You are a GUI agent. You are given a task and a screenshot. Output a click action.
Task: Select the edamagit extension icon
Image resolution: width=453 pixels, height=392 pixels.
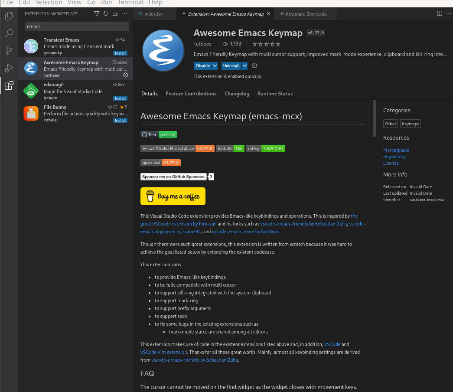(31, 91)
